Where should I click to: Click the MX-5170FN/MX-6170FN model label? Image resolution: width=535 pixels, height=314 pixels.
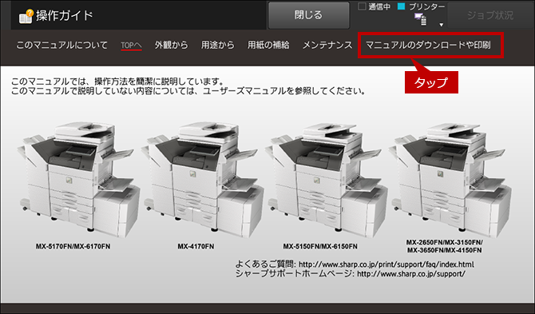pos(73,246)
